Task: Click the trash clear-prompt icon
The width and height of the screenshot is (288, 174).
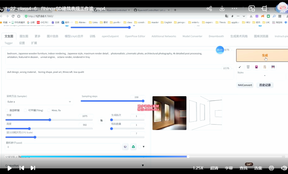Action: point(248,67)
